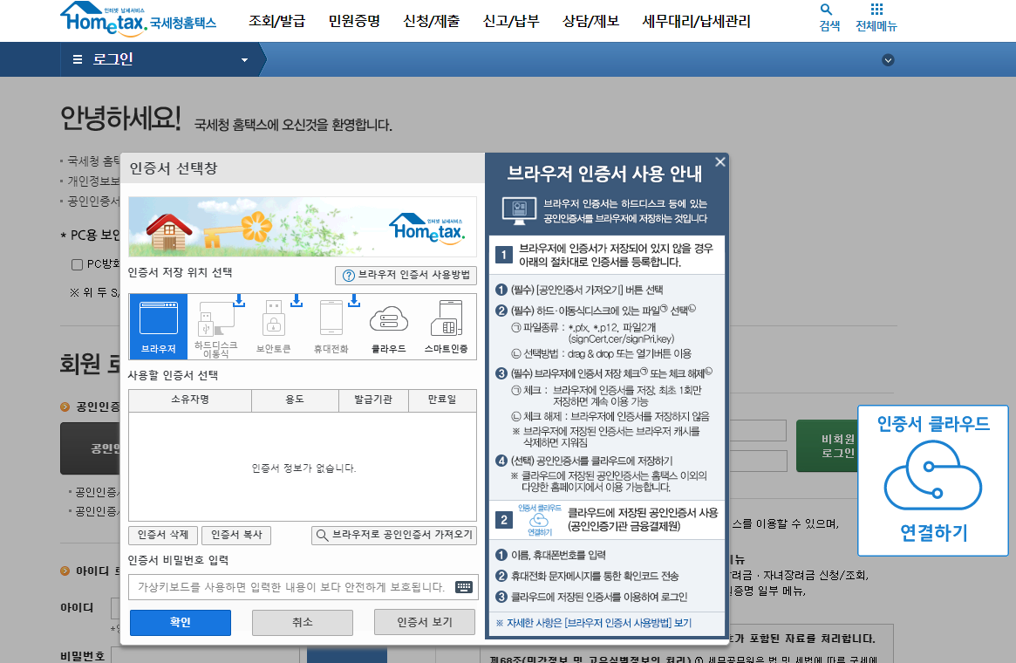Viewport: 1016px width, 663px height.
Task: Click the 만료일 column header
Action: tap(442, 400)
